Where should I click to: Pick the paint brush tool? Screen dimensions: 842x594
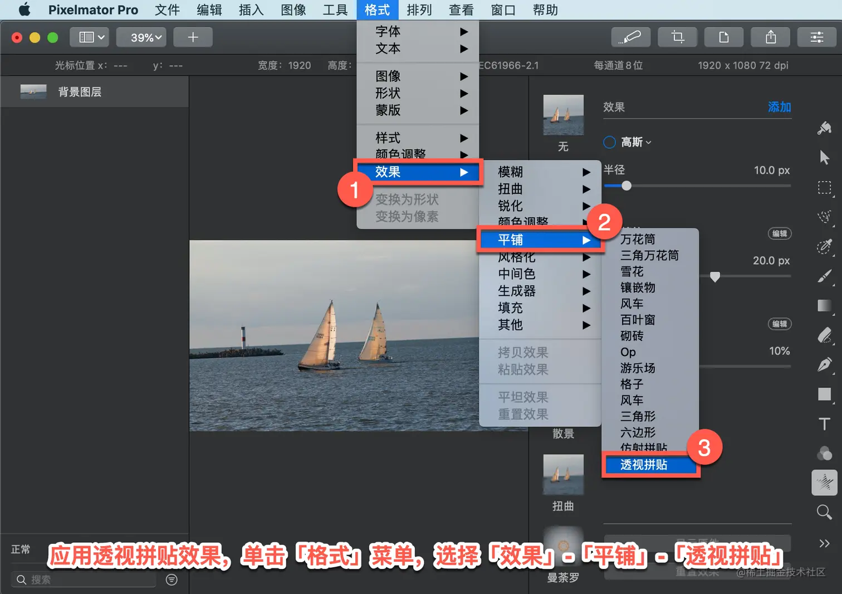tap(824, 276)
